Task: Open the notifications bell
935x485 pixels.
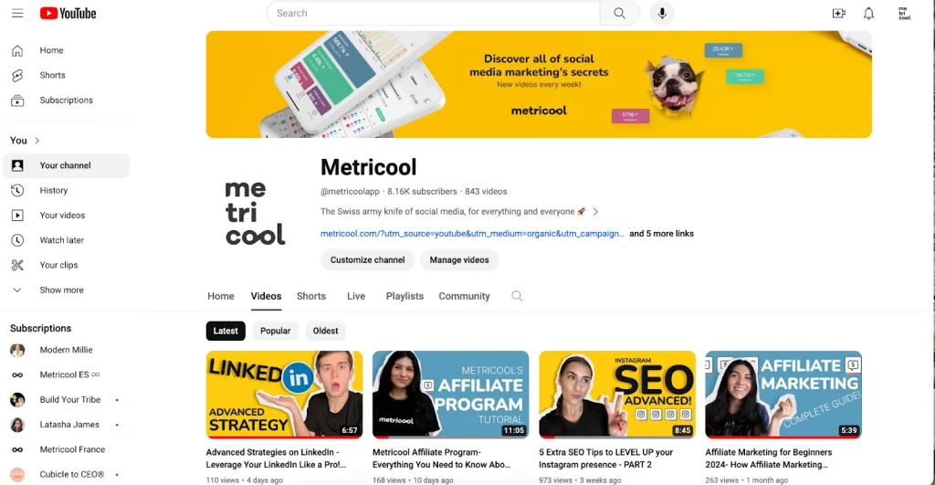Action: click(869, 13)
